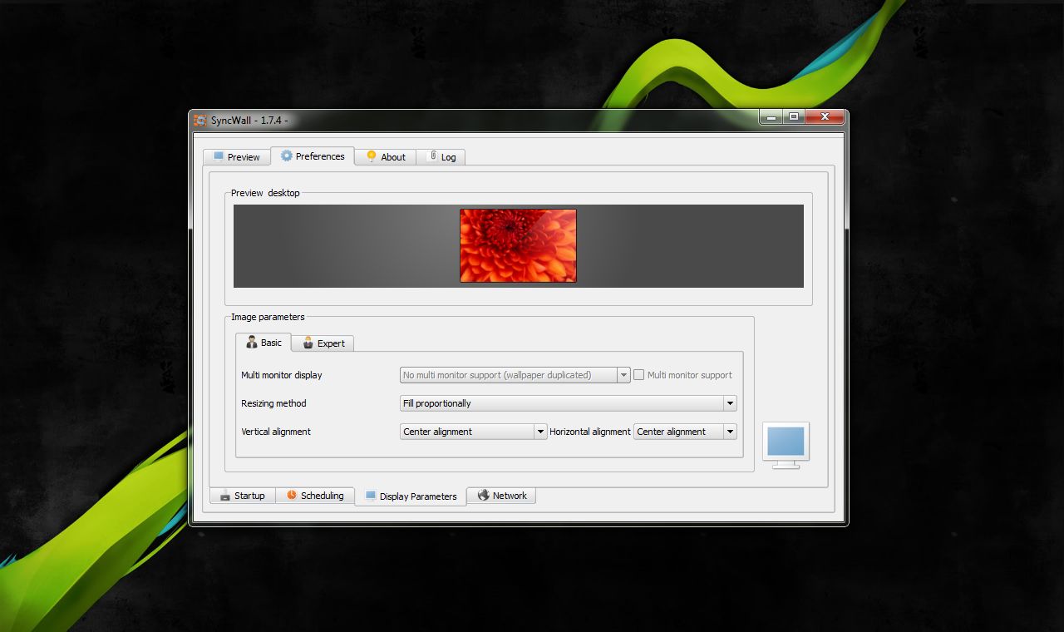Open the Multi monitor display dropdown
1064x632 pixels.
(515, 375)
